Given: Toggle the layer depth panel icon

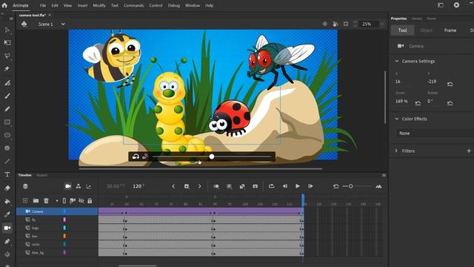Looking at the screenshot, I should click(89, 186).
